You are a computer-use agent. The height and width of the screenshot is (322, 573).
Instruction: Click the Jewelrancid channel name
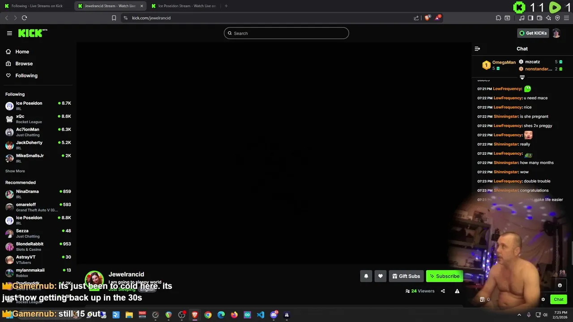point(126,274)
